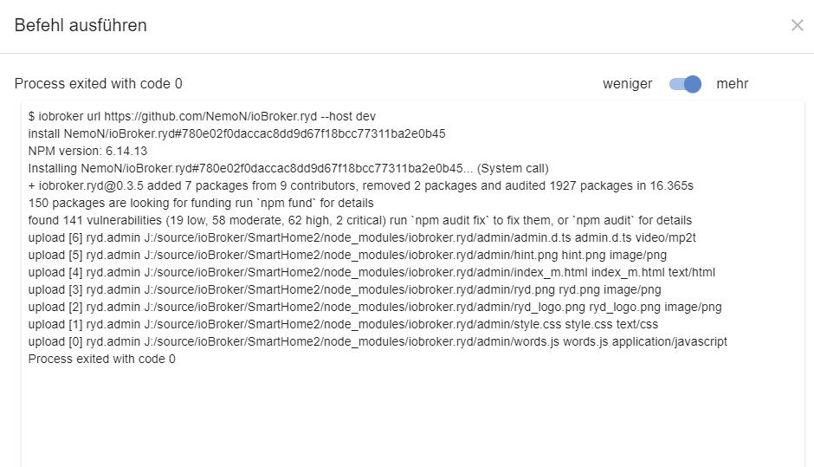
Task: Click the 'iobroker.ryd@0.3.5 added 7 packages' line
Action: [361, 185]
